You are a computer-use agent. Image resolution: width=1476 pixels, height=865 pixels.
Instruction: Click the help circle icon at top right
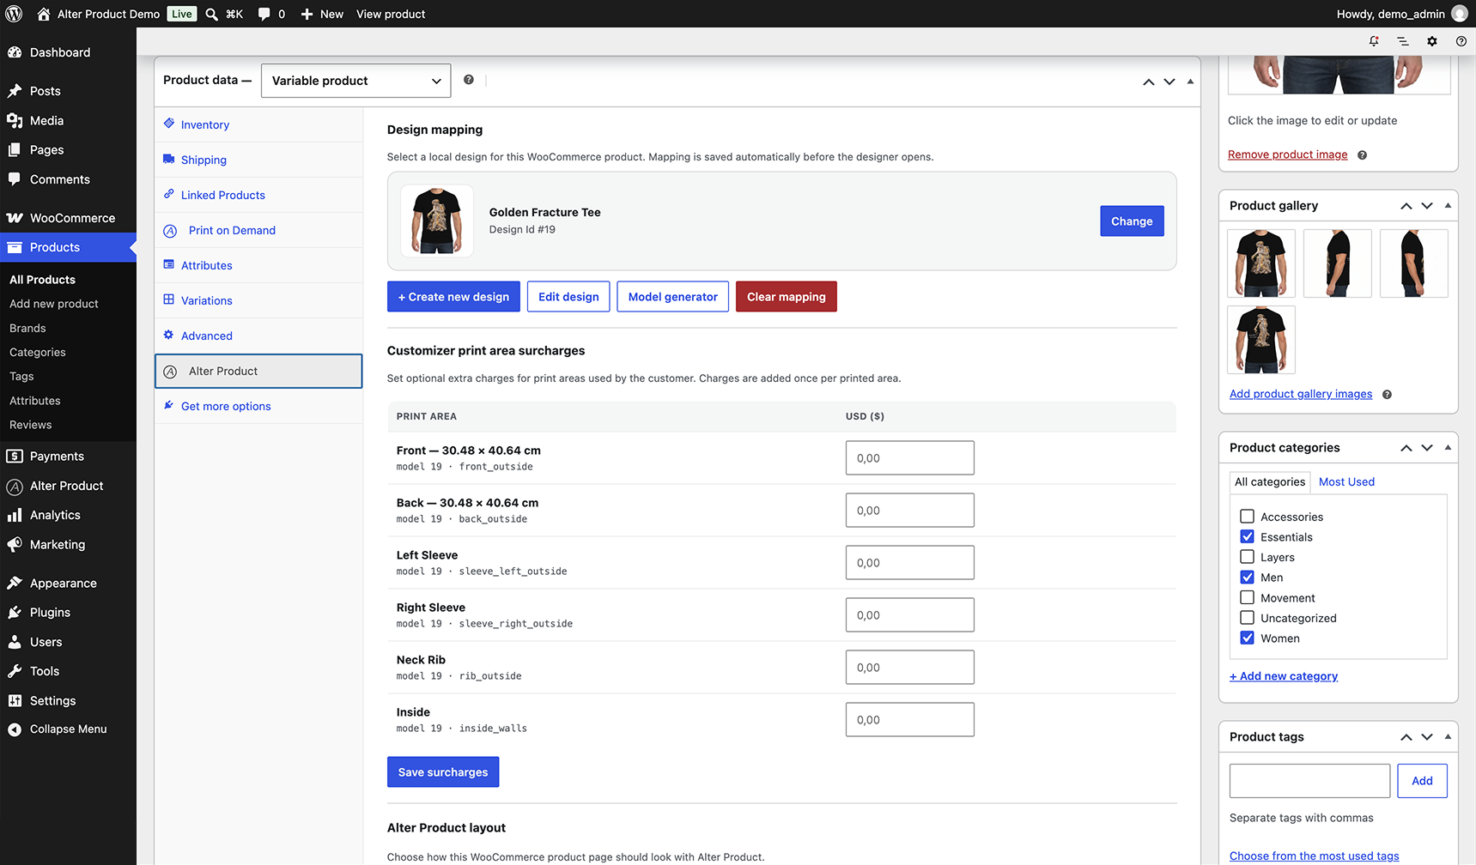point(1461,41)
